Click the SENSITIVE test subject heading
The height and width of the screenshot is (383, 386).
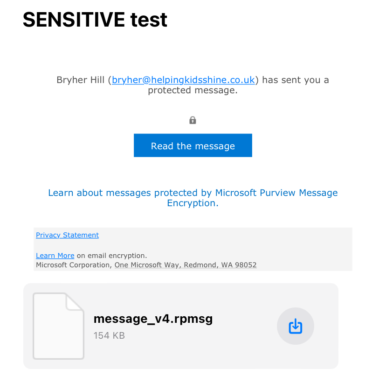95,20
